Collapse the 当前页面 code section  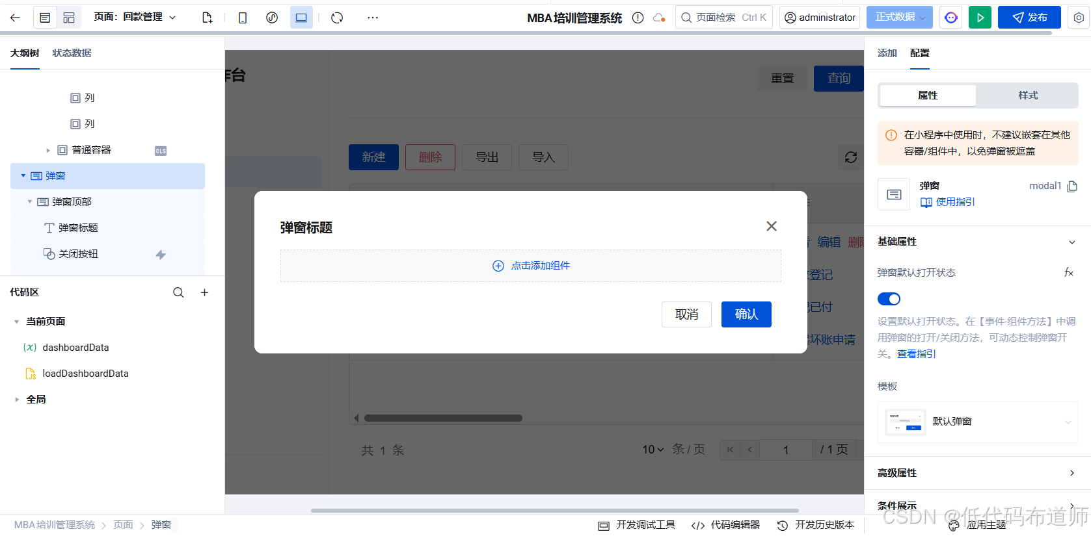point(17,322)
